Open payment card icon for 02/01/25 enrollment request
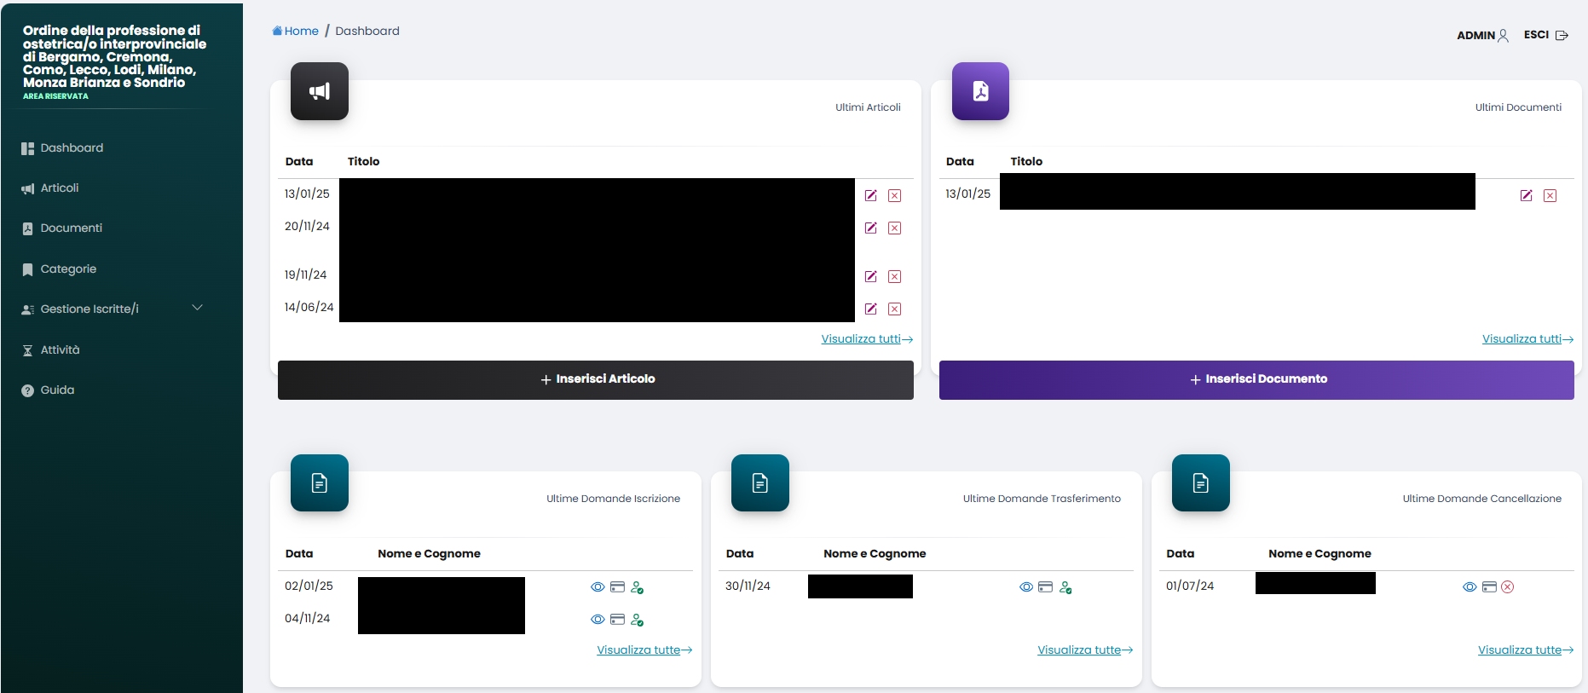The image size is (1588, 693). 617,587
